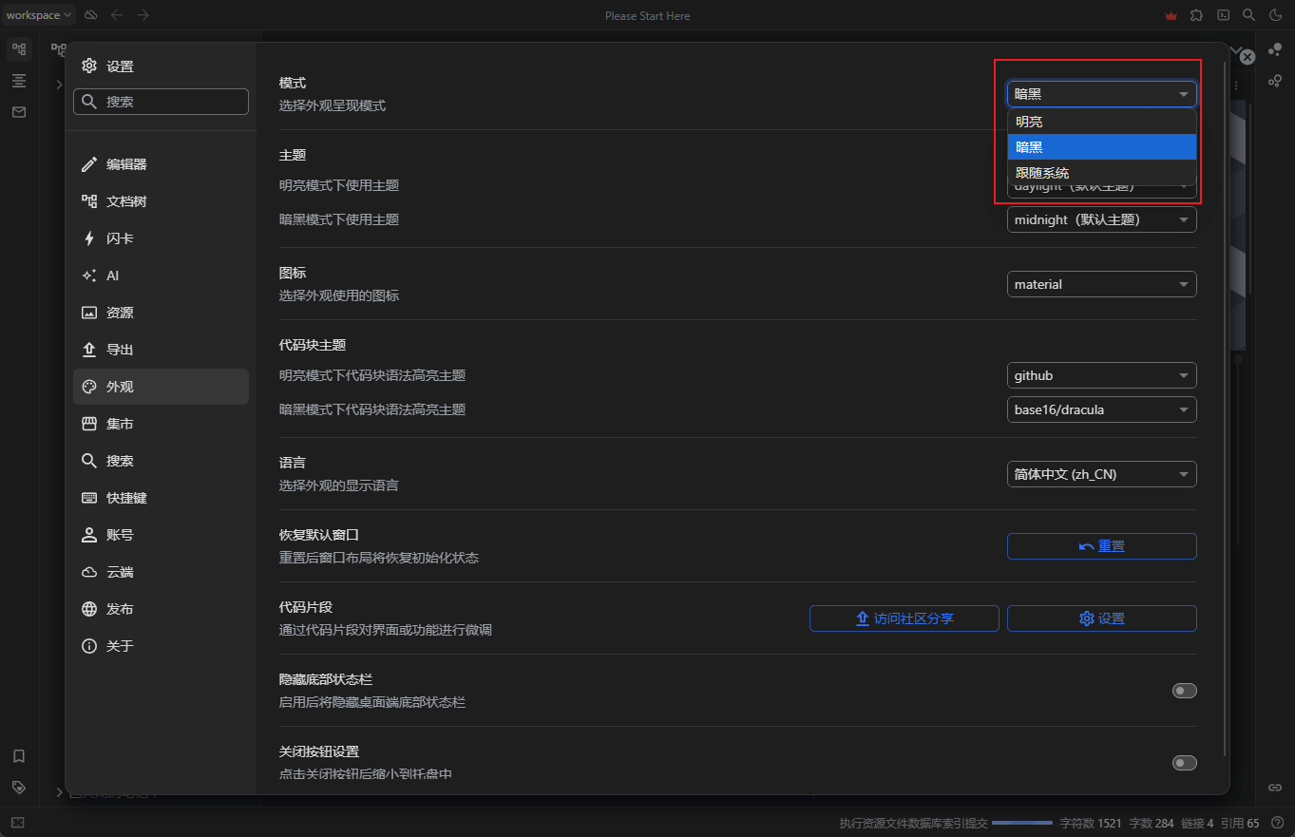Toggle the 关闭按钮设置 switch
Viewport: 1295px width, 837px height.
pos(1184,763)
